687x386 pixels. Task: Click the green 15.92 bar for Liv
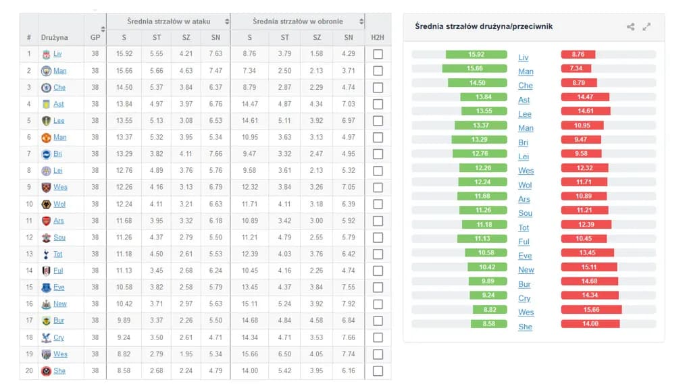click(x=476, y=55)
